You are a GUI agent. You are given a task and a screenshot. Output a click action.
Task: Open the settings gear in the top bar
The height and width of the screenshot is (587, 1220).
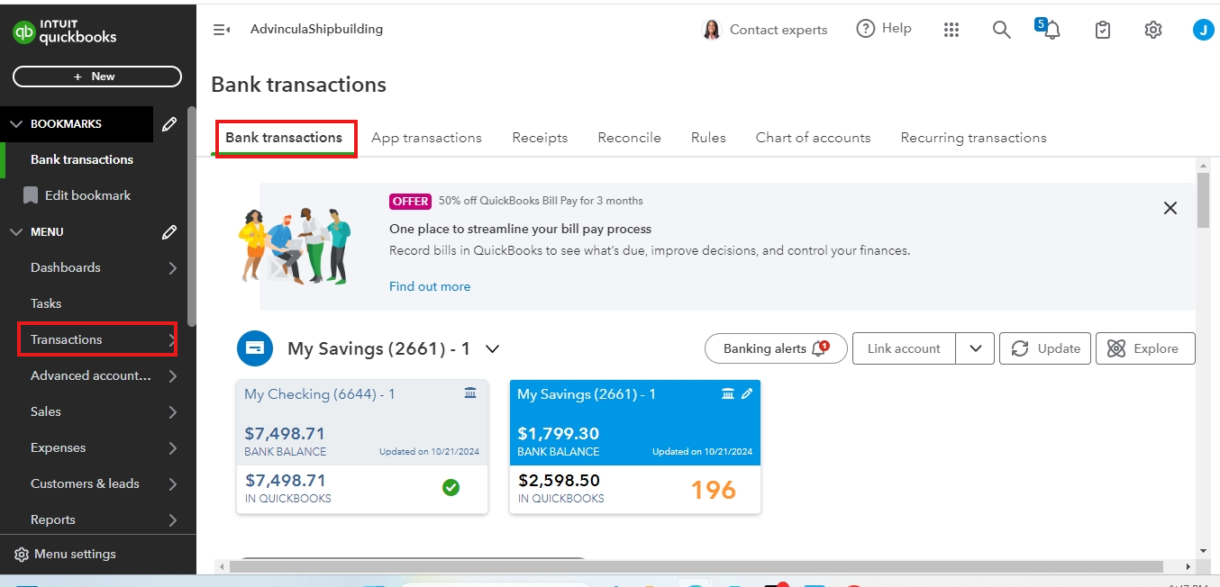tap(1153, 30)
